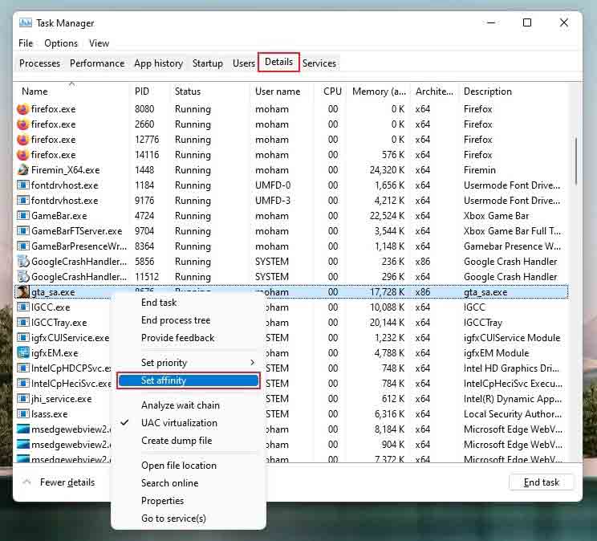Image resolution: width=597 pixels, height=541 pixels.
Task: Click the GameBarFTServer.exe process icon
Action: click(x=22, y=231)
